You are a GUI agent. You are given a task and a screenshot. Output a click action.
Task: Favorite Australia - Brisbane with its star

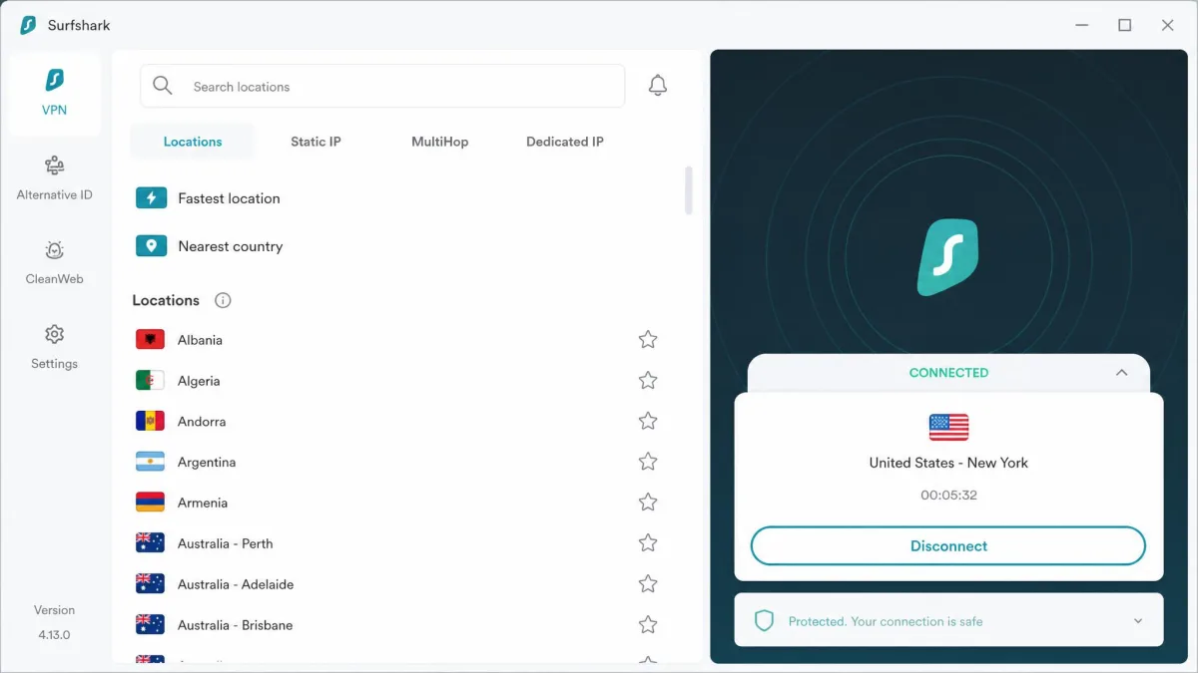tap(648, 625)
